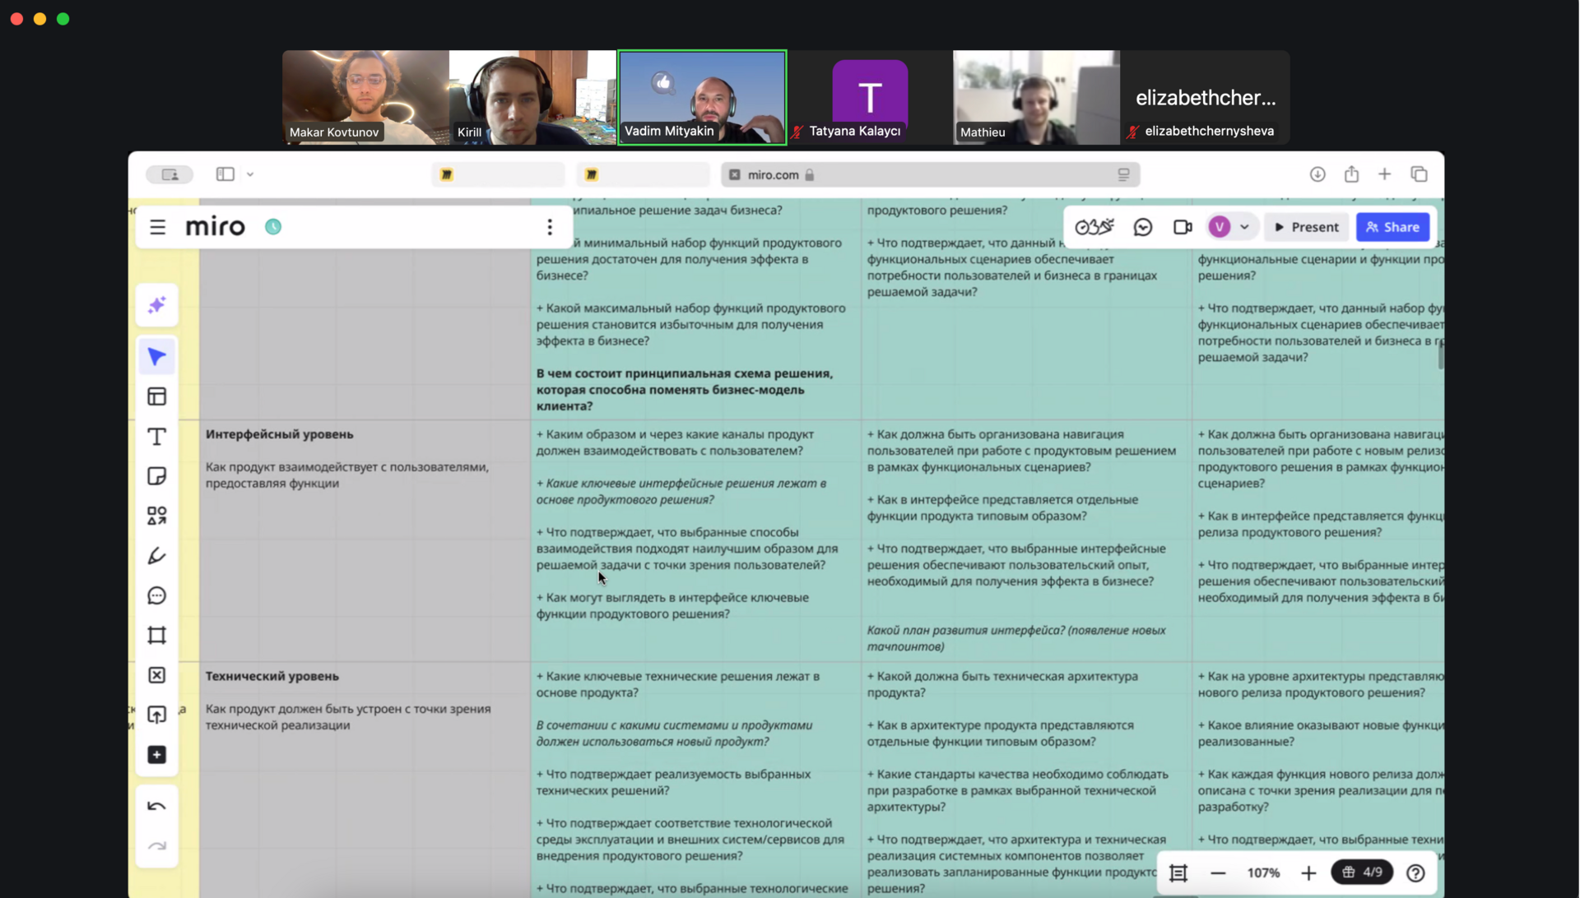
Task: Toggle the frames panel icon near zoom
Action: (x=1178, y=873)
